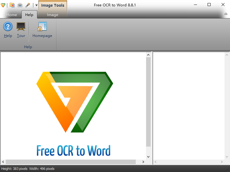
Task: Select the Help ribbon tab
Action: (29, 15)
